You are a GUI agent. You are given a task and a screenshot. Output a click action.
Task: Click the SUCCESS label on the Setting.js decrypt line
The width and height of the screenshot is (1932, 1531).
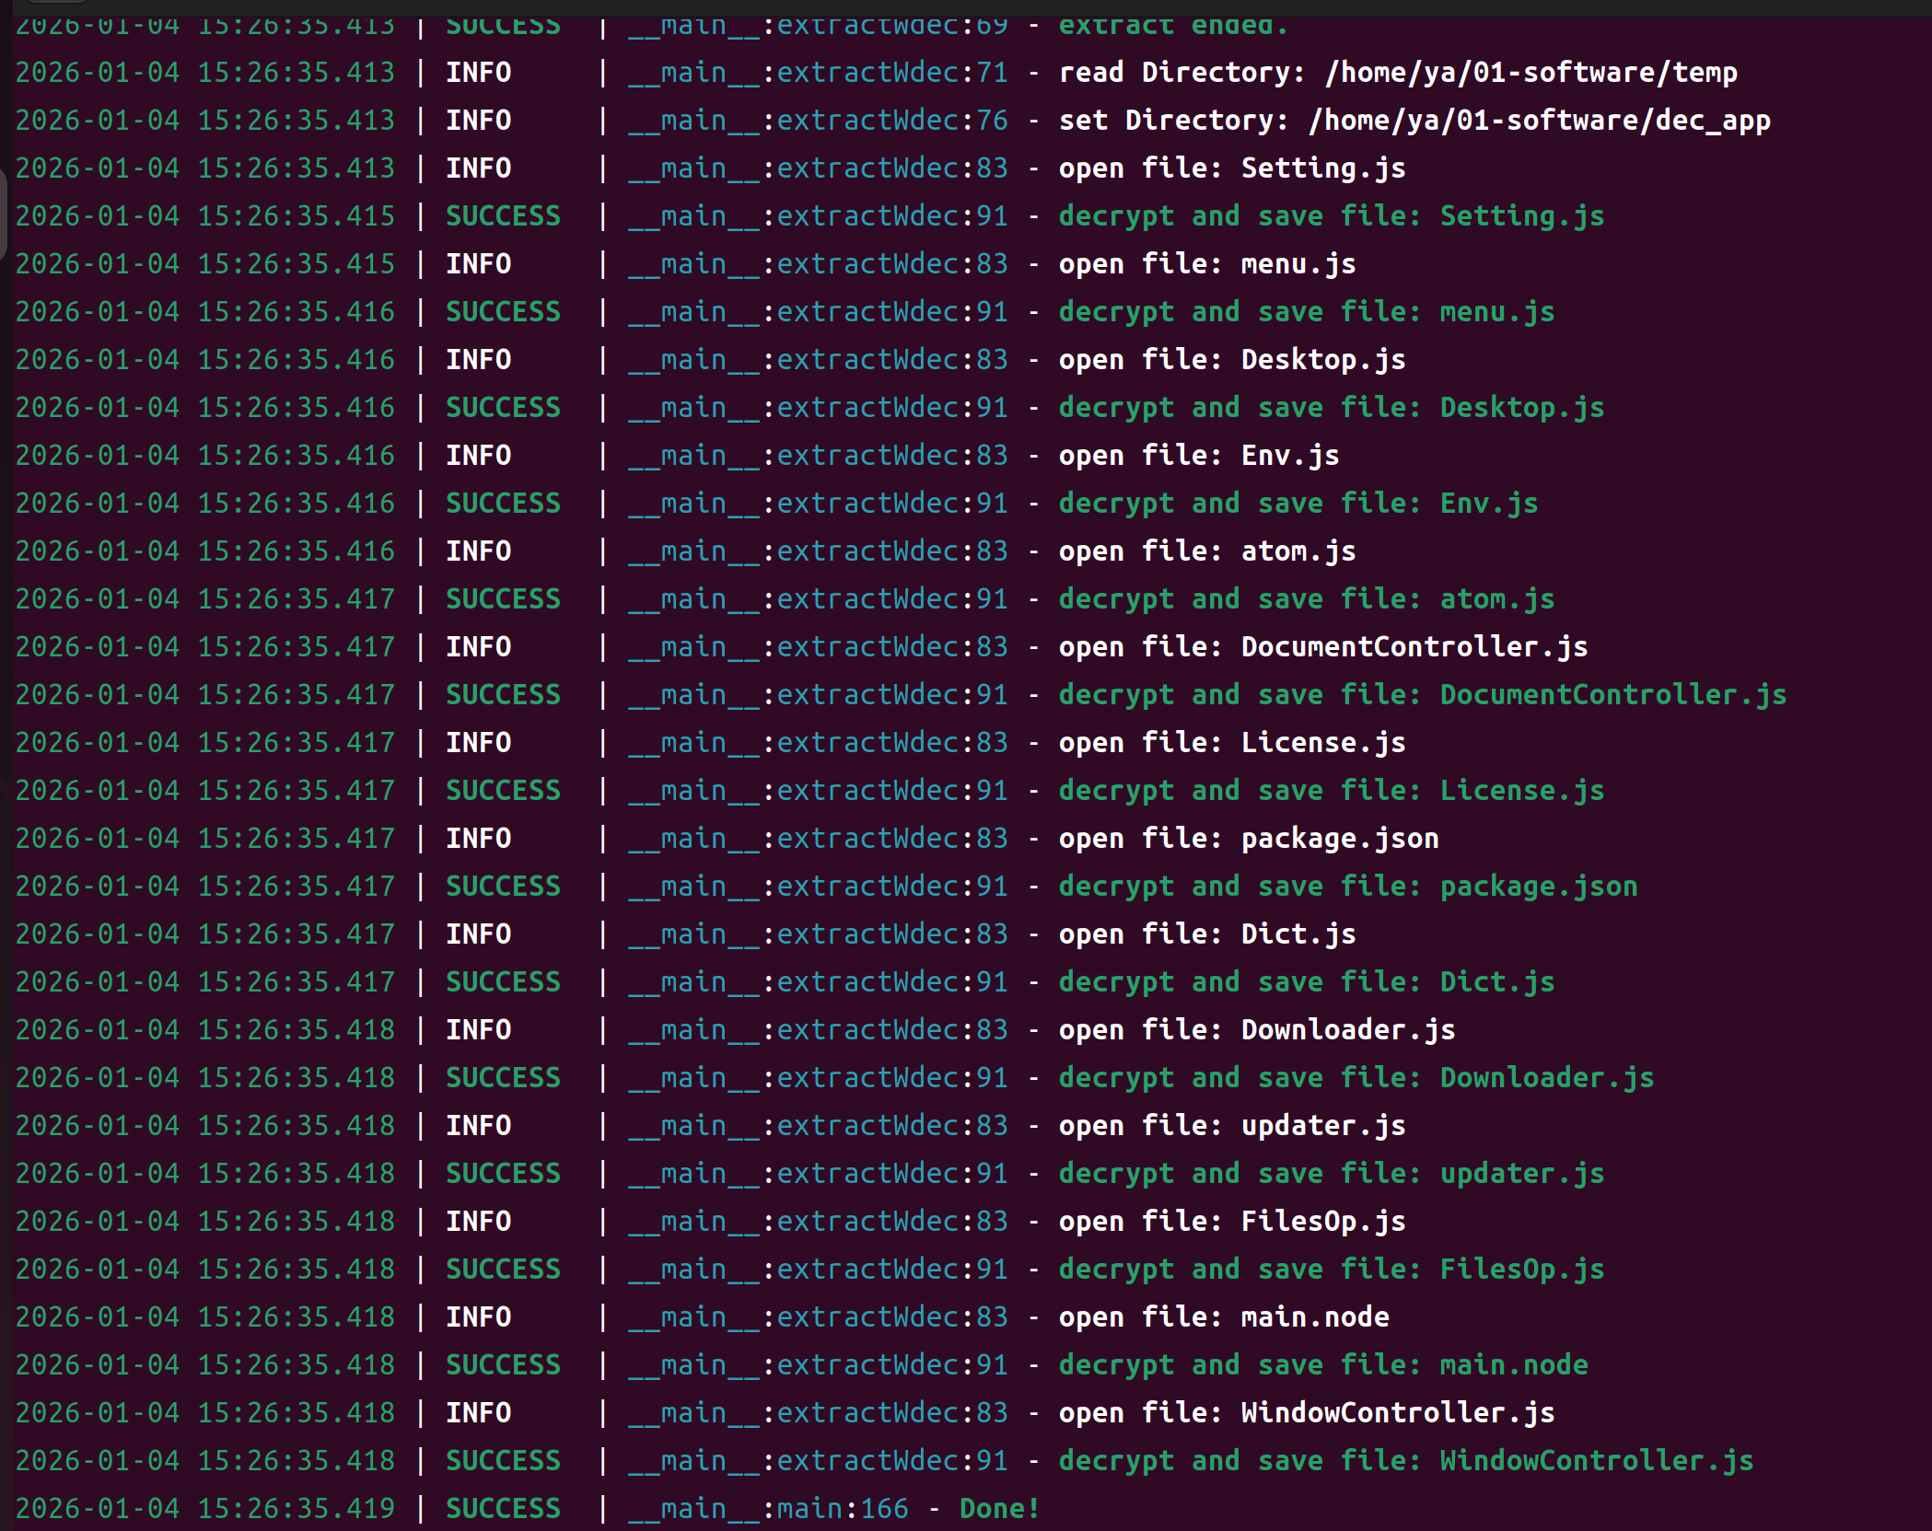[x=503, y=216]
